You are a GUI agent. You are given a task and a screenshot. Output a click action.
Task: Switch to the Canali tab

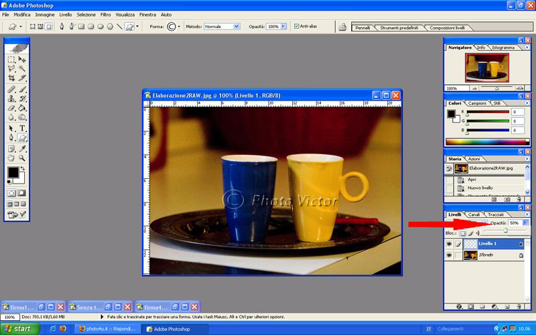(474, 214)
